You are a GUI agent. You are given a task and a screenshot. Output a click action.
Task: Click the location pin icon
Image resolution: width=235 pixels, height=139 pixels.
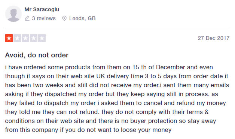(x=64, y=18)
